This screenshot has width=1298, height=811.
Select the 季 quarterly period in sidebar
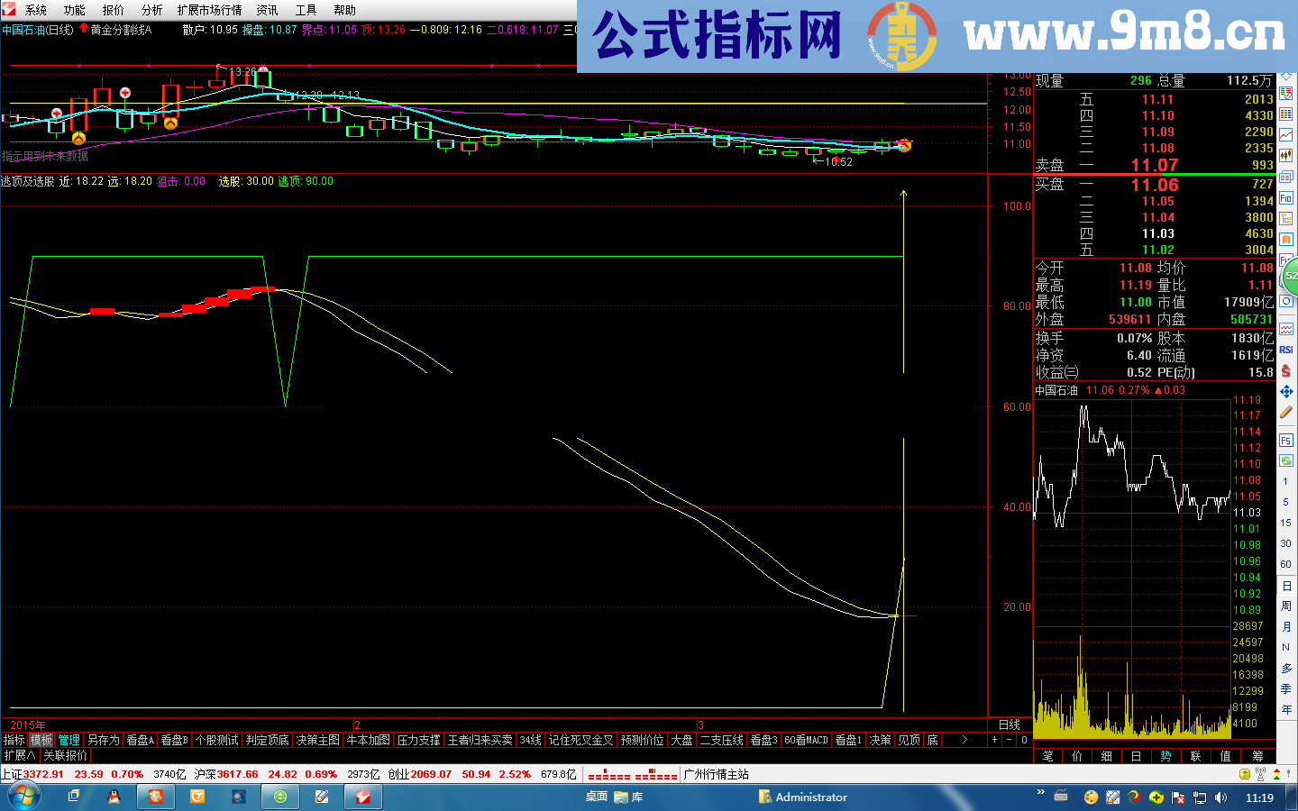point(1286,689)
